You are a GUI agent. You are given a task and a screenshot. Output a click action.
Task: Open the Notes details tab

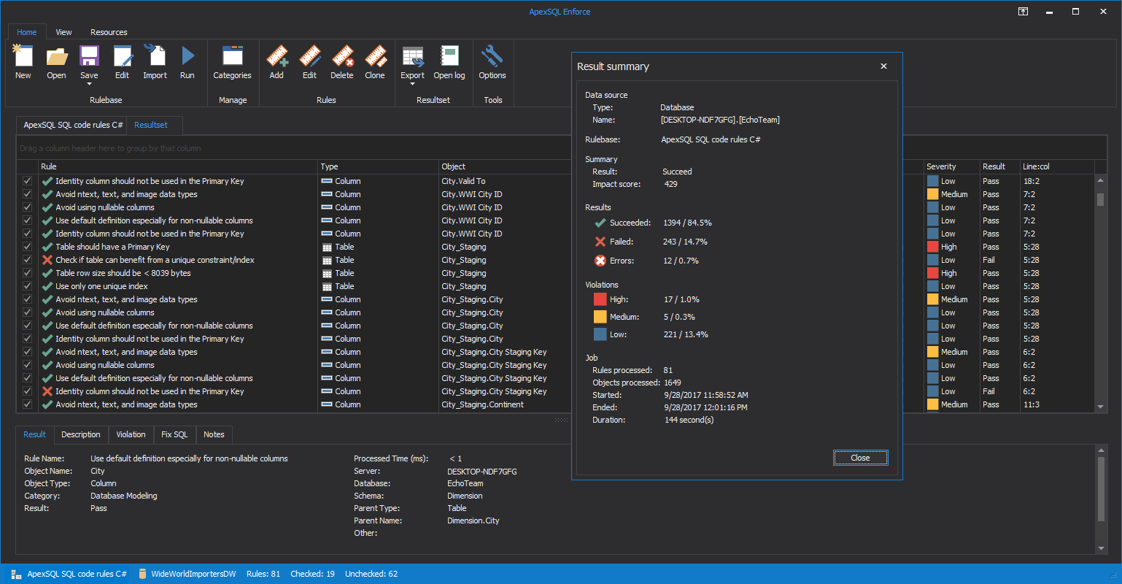pos(214,434)
